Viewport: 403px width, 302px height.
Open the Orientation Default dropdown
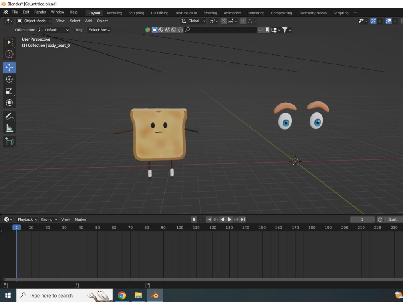click(x=53, y=29)
